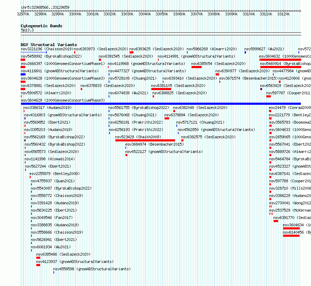This screenshot has height=286, width=311.
Task: Open nsv5966269 (Almarri2020) variant entry
Action: (212, 49)
